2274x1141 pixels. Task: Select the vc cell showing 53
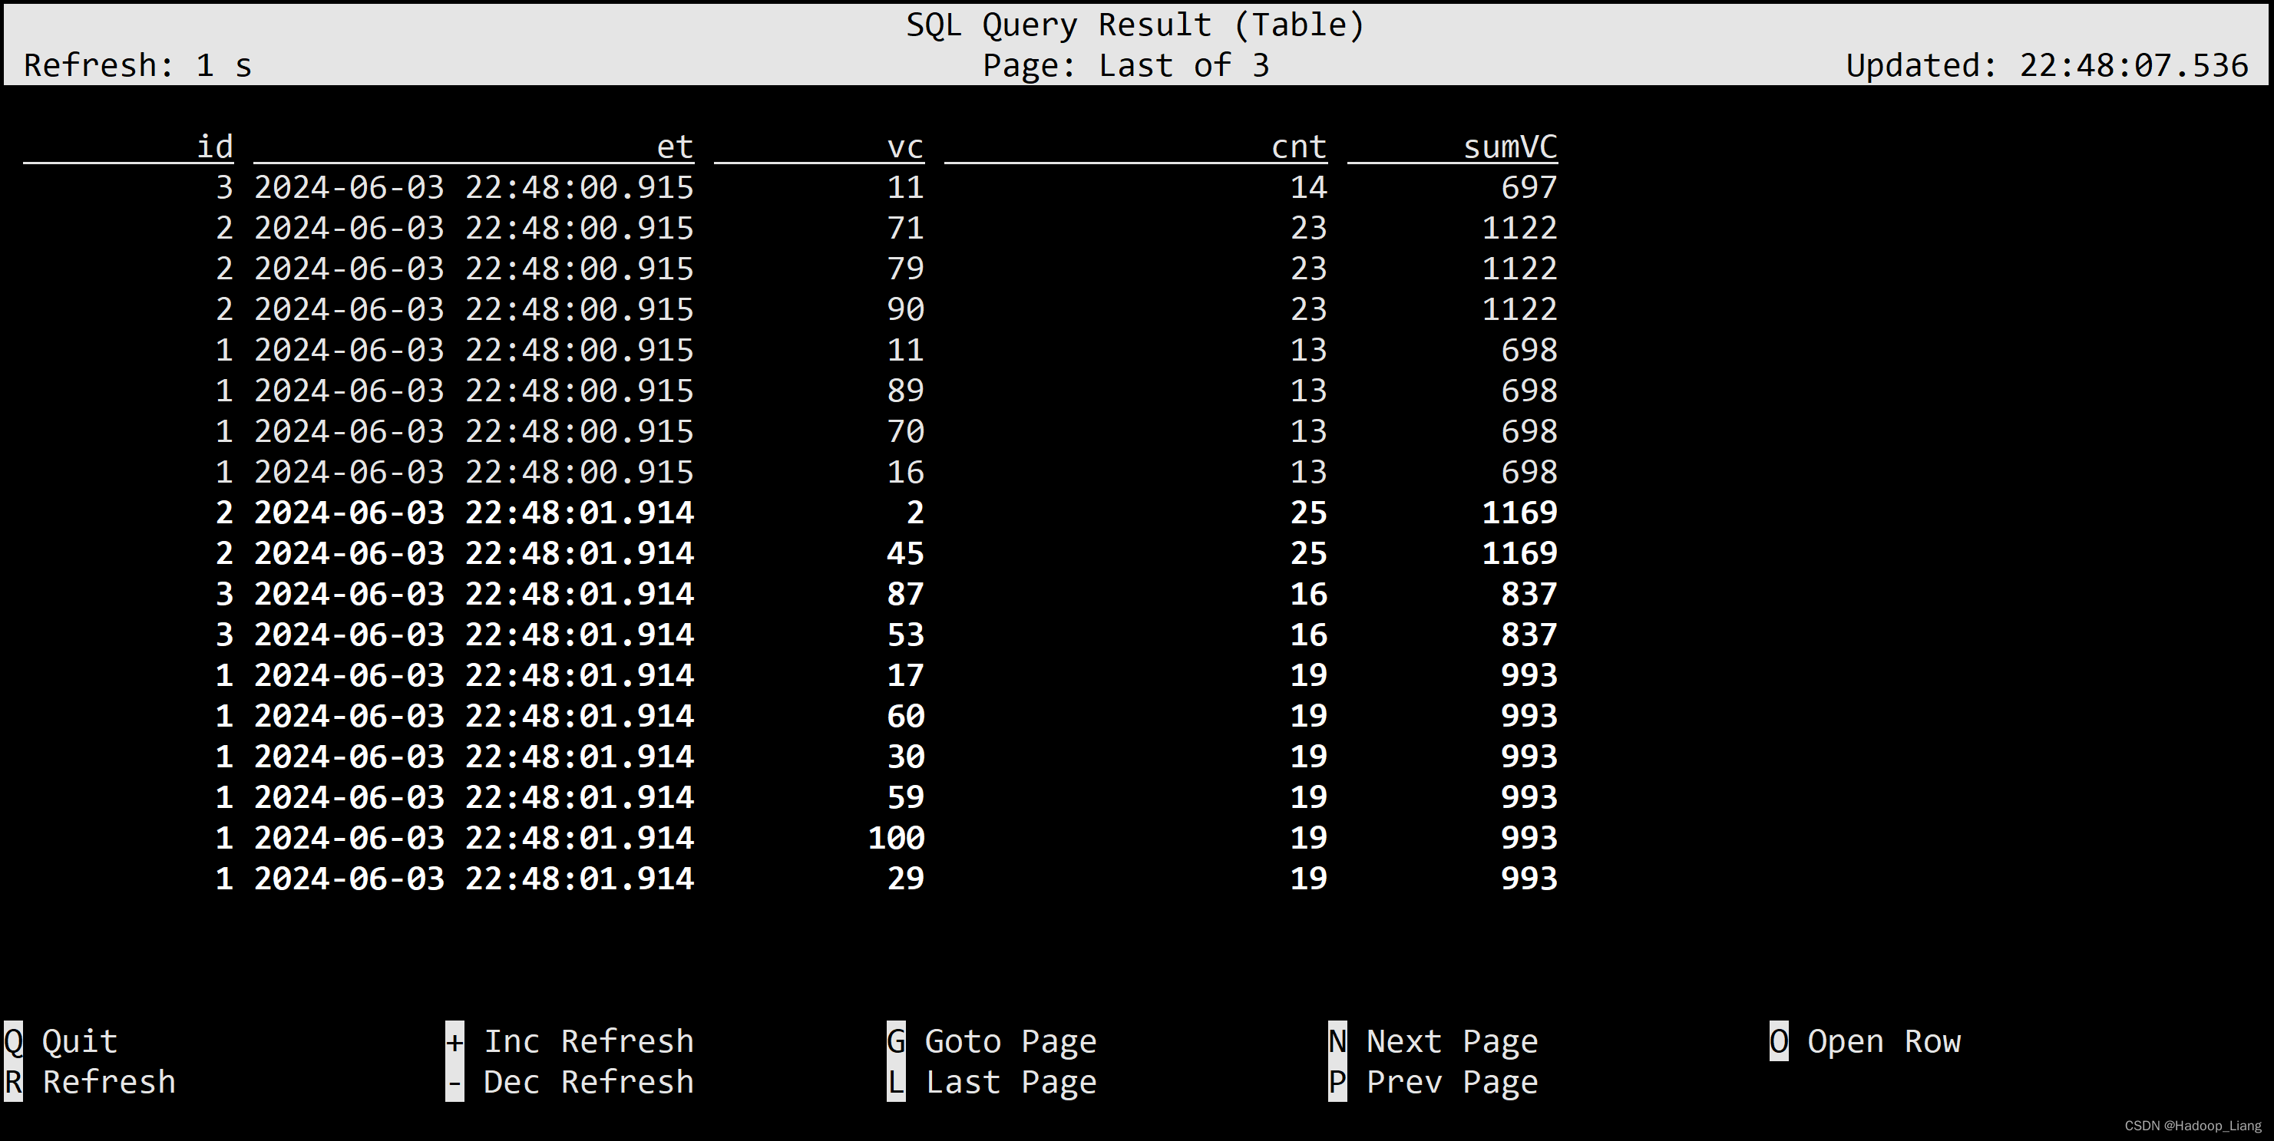click(906, 635)
